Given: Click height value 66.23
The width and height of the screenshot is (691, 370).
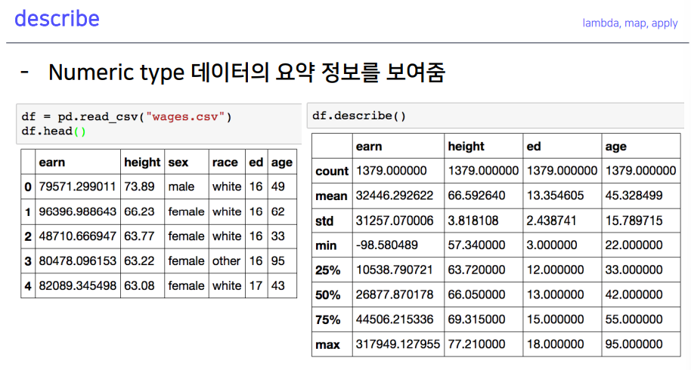Looking at the screenshot, I should [x=139, y=211].
